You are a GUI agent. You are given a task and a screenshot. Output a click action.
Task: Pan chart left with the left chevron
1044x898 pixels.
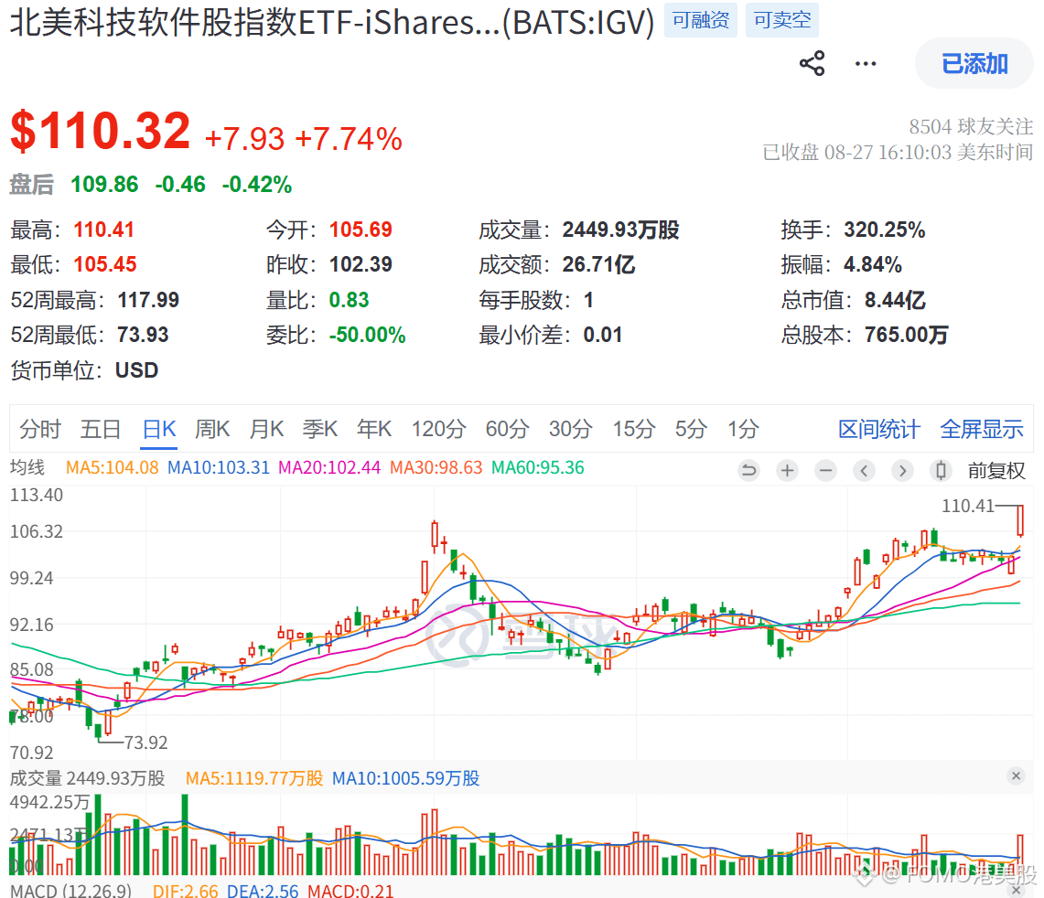864,471
